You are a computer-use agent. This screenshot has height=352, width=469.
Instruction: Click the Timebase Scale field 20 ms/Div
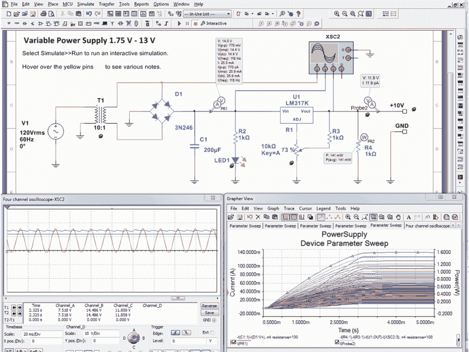point(42,333)
